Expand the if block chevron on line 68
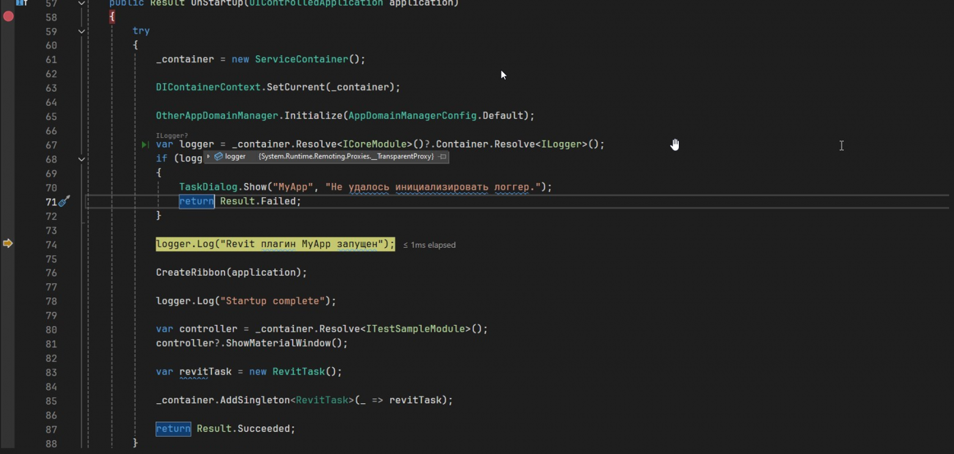 [81, 160]
